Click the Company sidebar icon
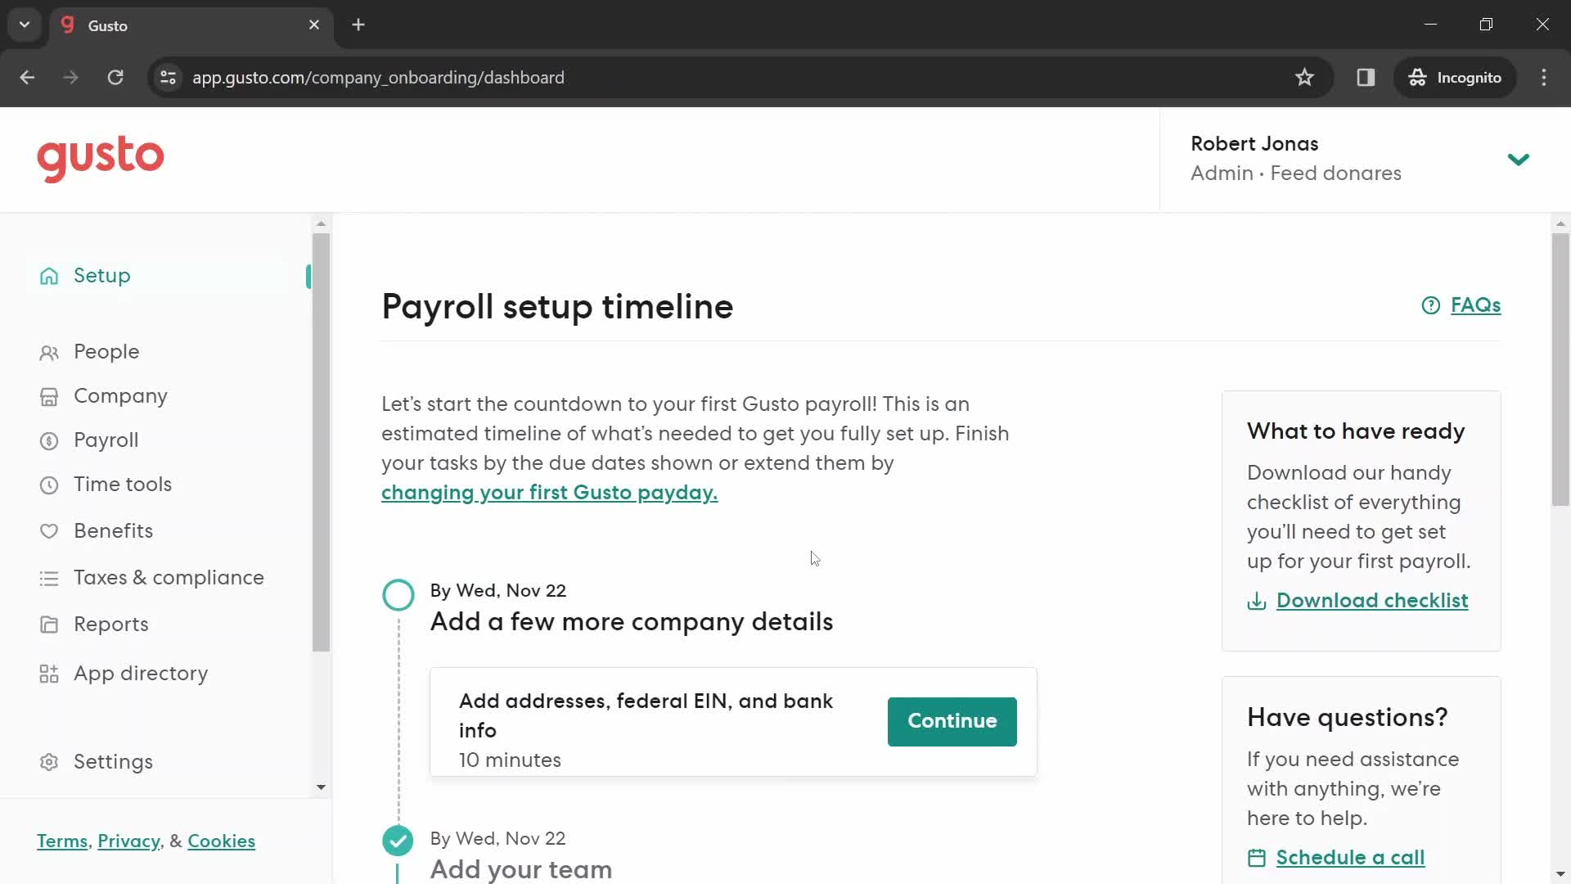The height and width of the screenshot is (884, 1571). tap(48, 396)
